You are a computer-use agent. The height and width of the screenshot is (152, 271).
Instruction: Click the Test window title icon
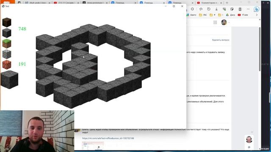[3, 6]
